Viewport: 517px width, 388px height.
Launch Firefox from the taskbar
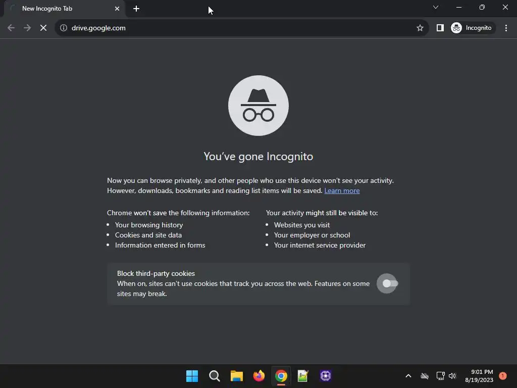(259, 376)
